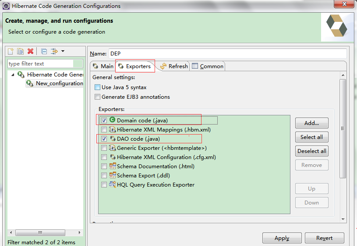Switch to the Exporters tab
The height and width of the screenshot is (246, 357).
[135, 66]
